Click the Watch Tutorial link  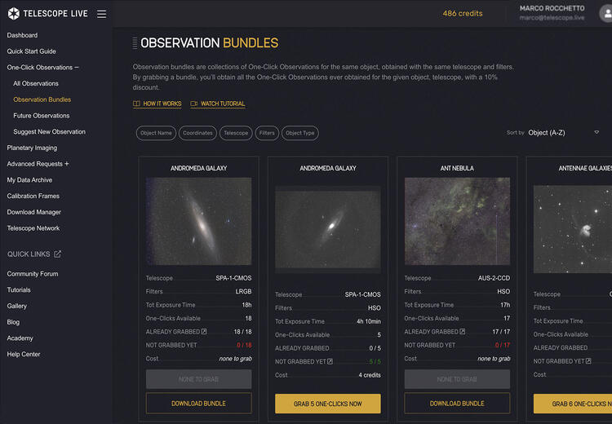point(223,104)
